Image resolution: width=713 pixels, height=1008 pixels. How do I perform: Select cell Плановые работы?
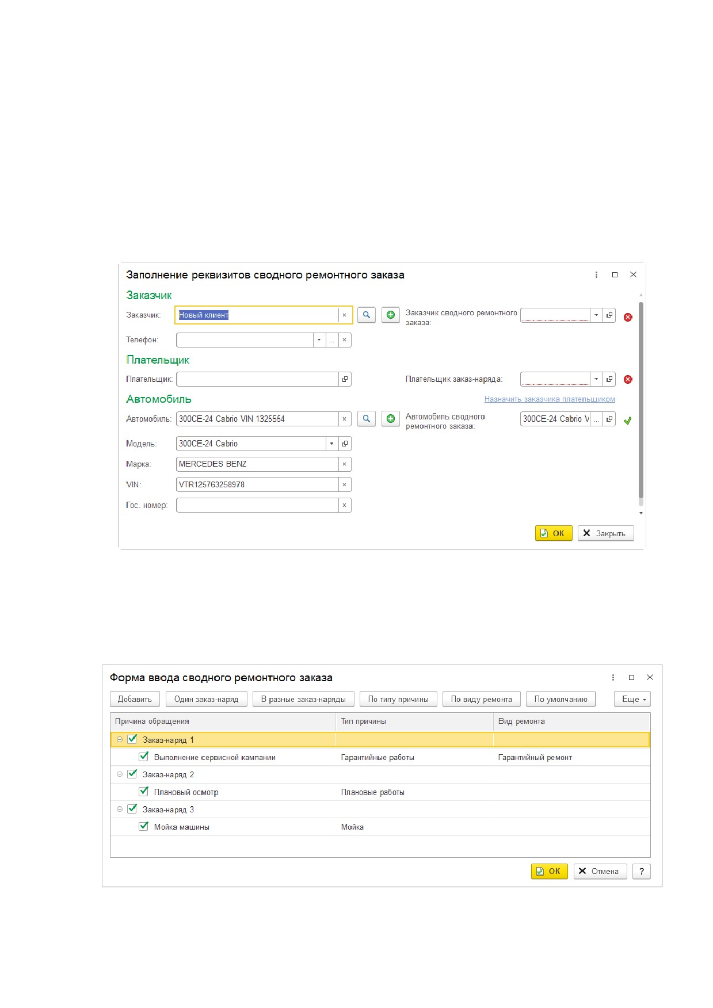click(x=414, y=792)
